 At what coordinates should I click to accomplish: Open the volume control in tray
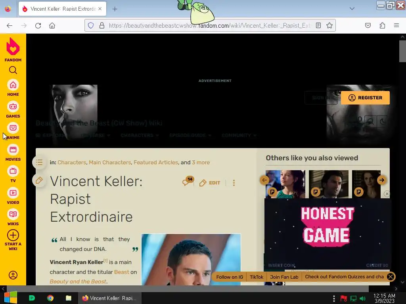(362, 298)
